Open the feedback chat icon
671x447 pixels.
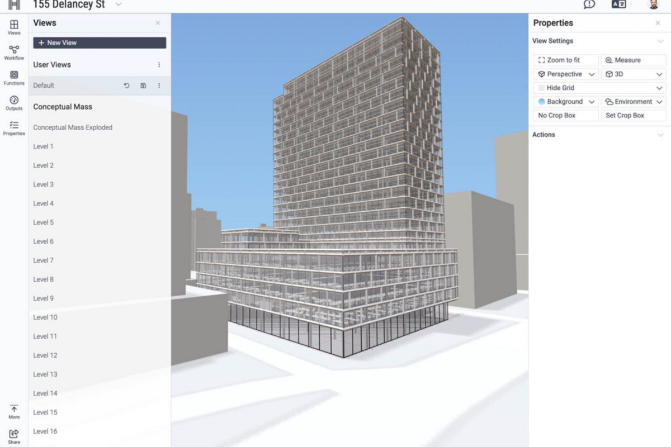click(x=589, y=4)
